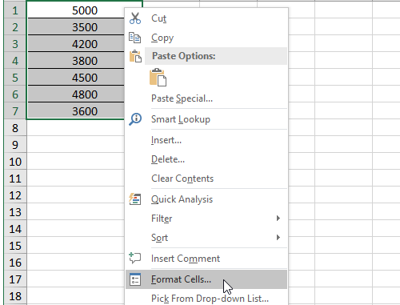Viewport: 400px width, 305px height.
Task: Click cell containing 4200
Action: coord(76,44)
